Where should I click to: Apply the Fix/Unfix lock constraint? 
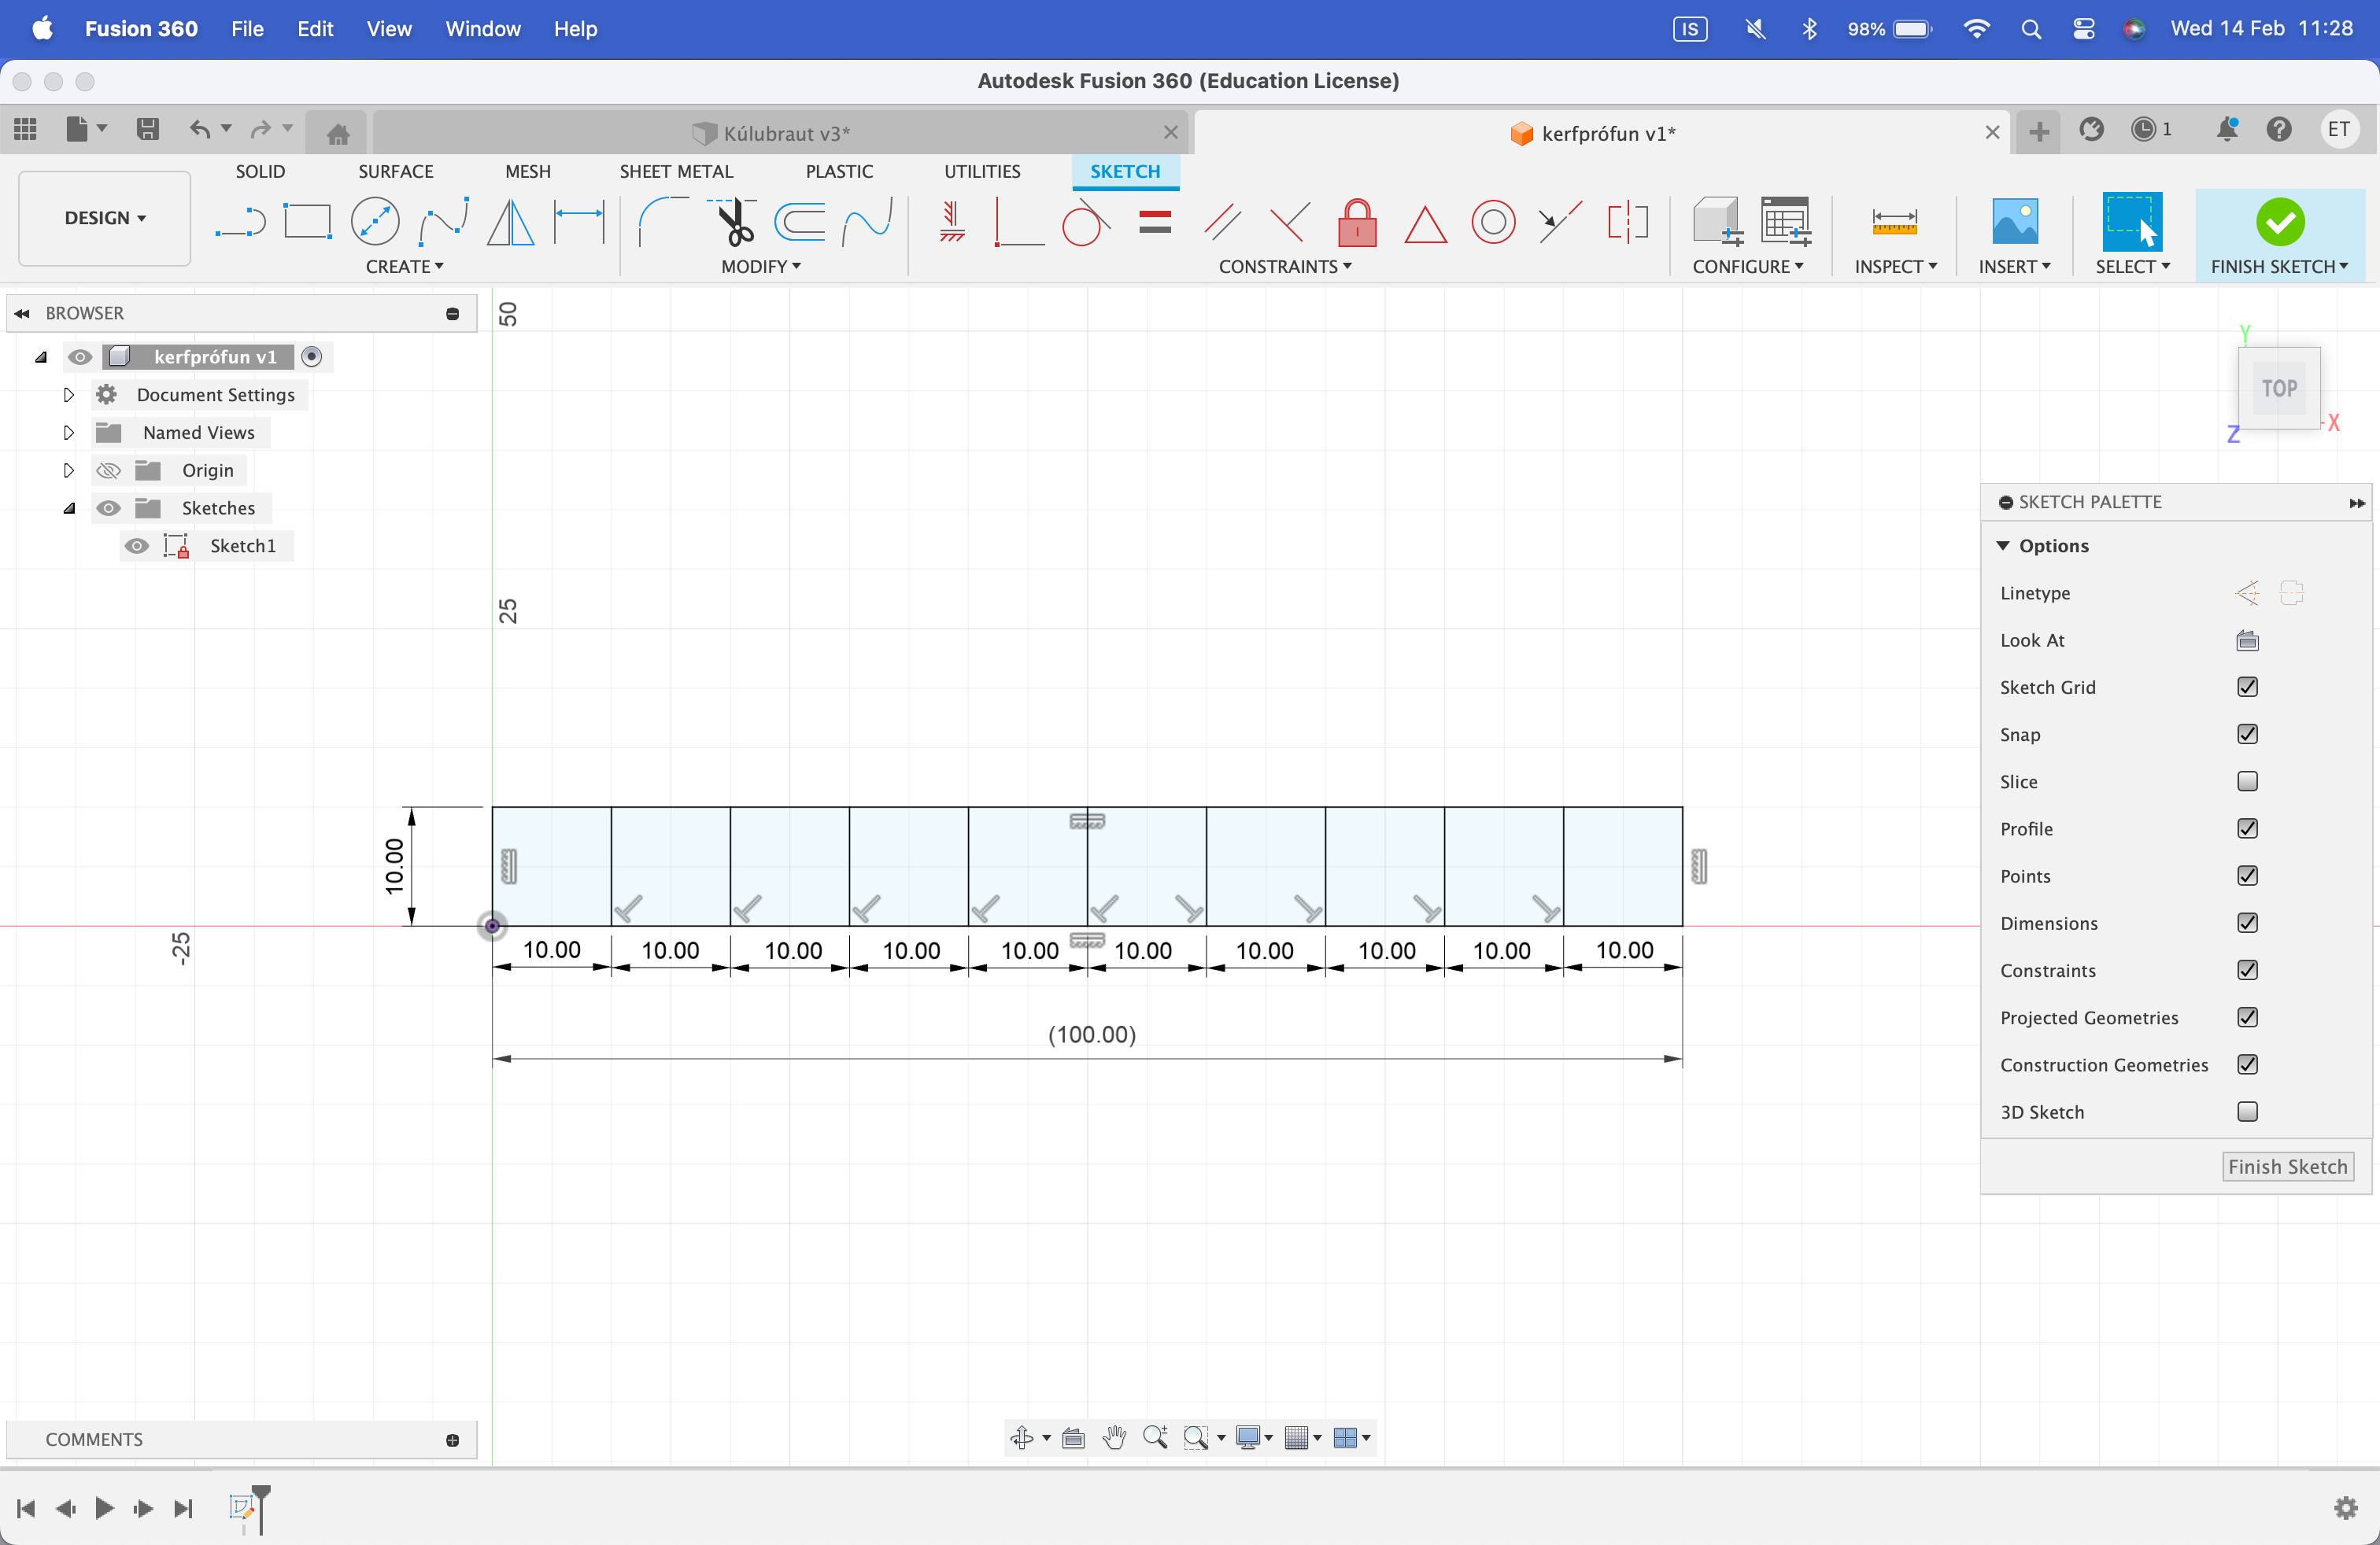1357,222
